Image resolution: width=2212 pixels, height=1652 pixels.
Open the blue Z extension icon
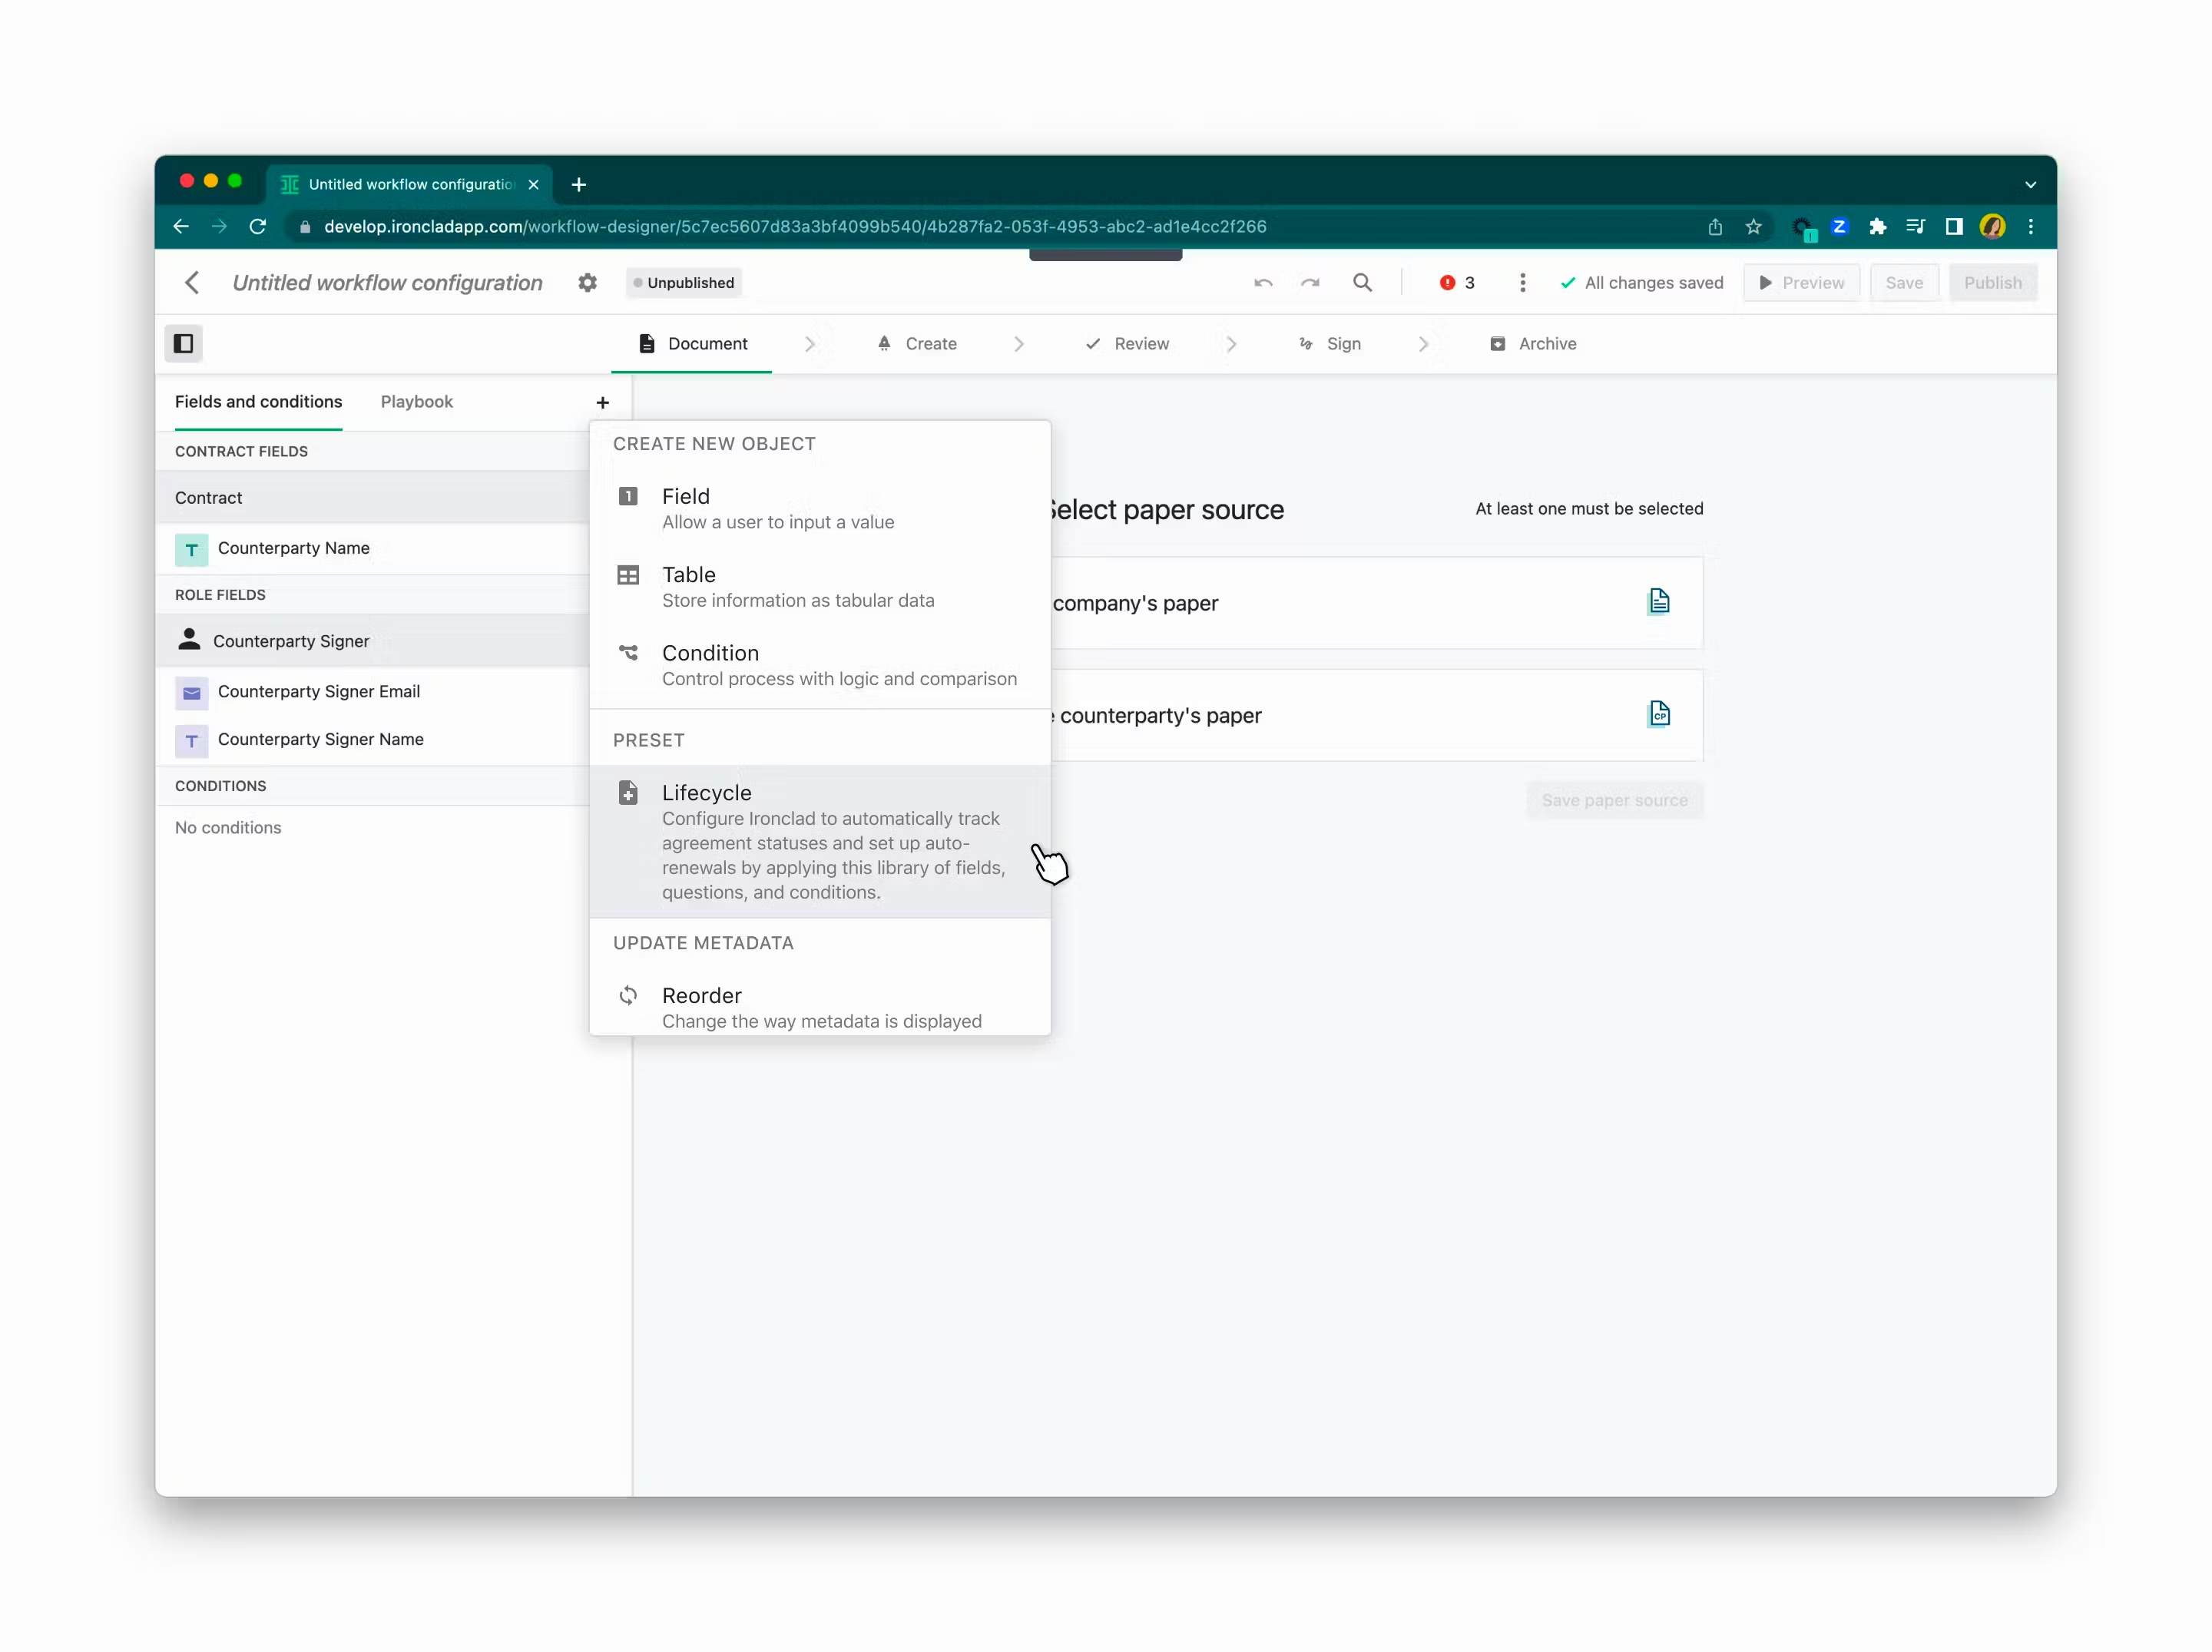click(x=1839, y=227)
